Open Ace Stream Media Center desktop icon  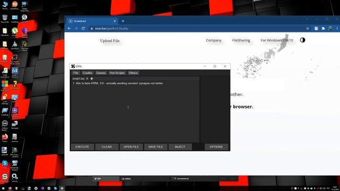[15, 59]
